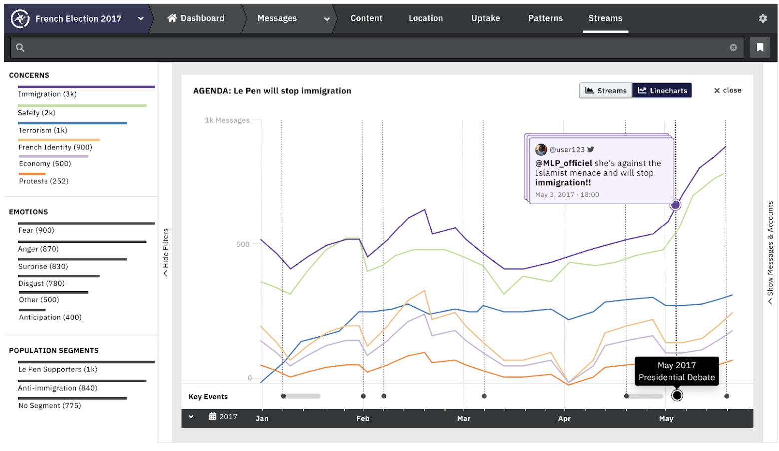Screen dimensions: 779x451
Task: Click the search magnifier icon
Action: click(20, 48)
